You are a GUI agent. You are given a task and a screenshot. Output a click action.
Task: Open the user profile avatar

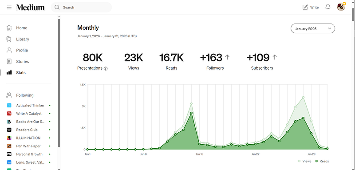[341, 7]
